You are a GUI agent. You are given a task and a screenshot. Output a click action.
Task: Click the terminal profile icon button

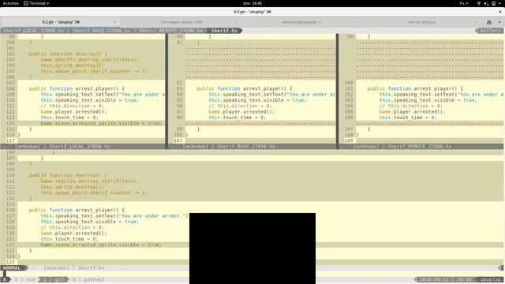(489, 22)
